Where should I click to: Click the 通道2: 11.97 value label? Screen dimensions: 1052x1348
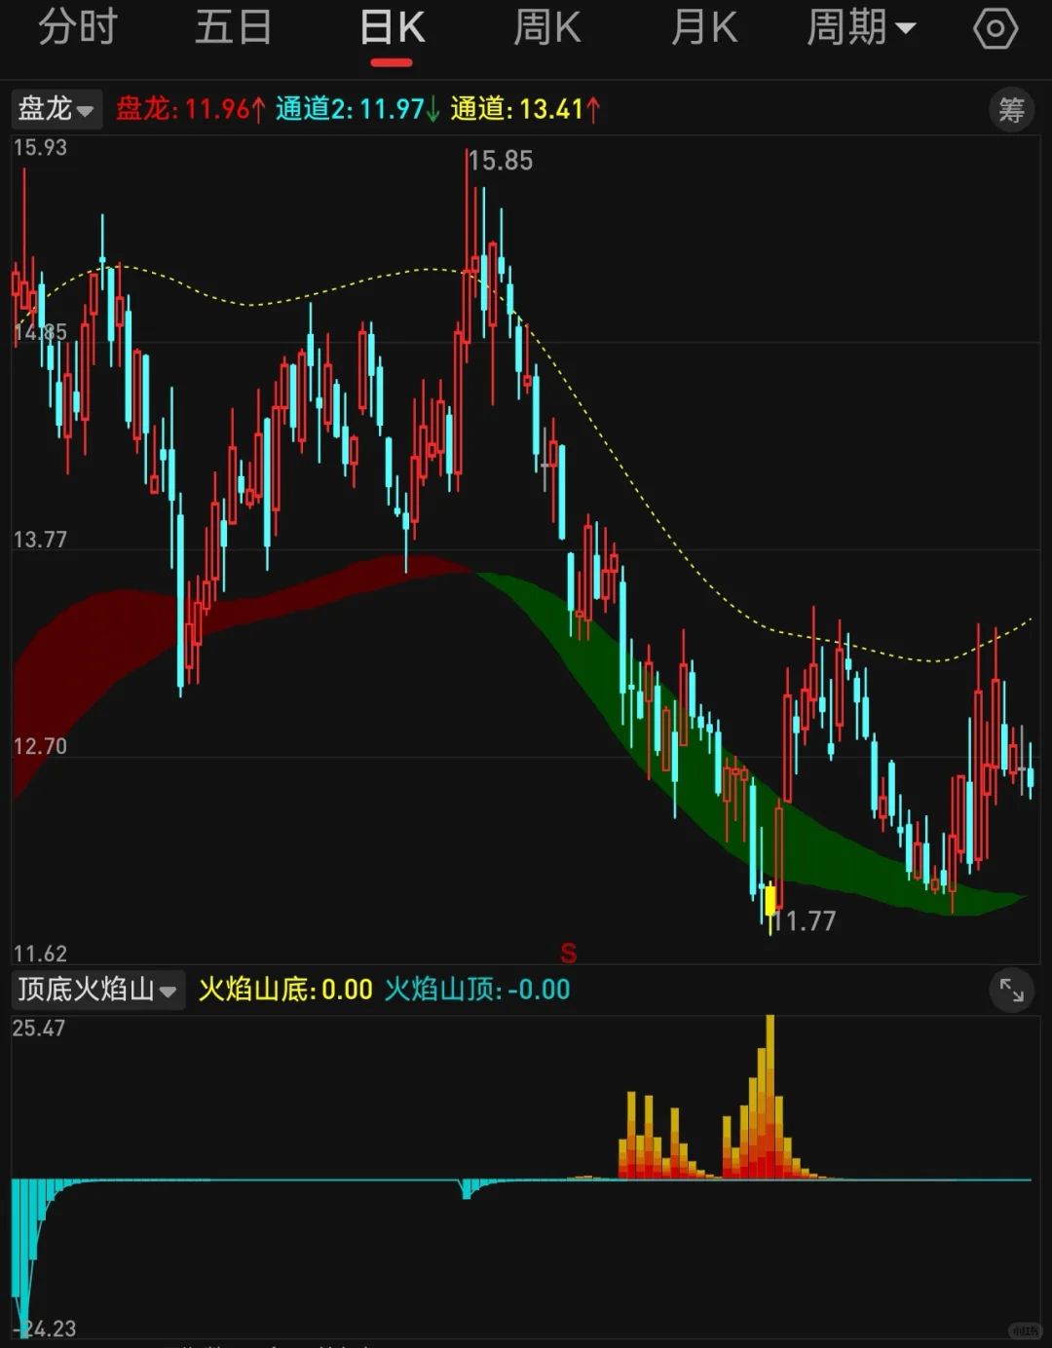pyautogui.click(x=357, y=108)
